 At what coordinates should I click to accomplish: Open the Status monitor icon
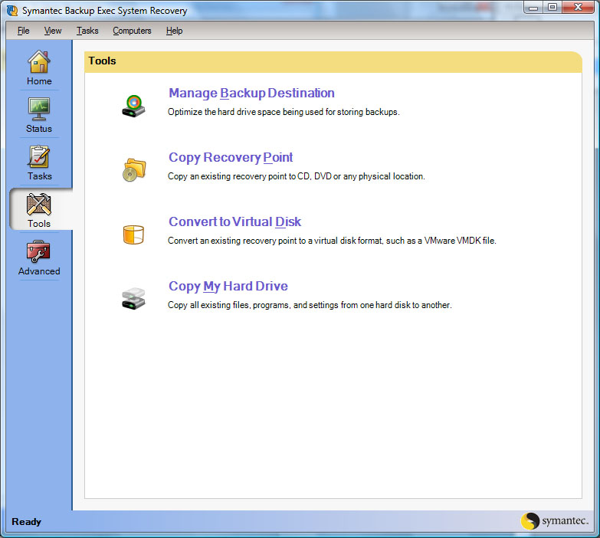click(39, 109)
